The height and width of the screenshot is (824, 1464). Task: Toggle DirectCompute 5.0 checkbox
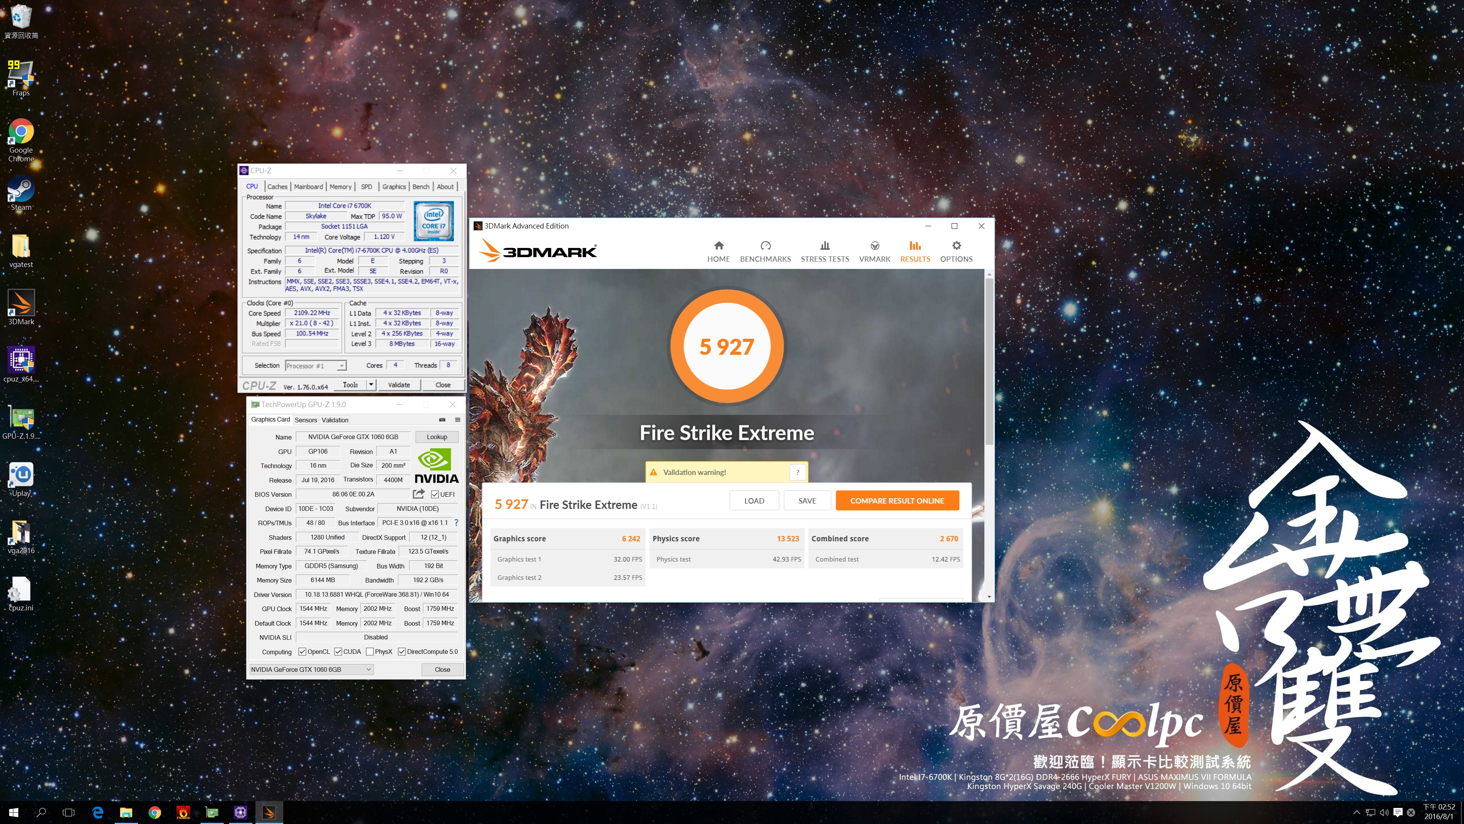click(402, 652)
